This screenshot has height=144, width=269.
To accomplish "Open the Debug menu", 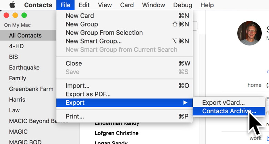I will point(182,5).
